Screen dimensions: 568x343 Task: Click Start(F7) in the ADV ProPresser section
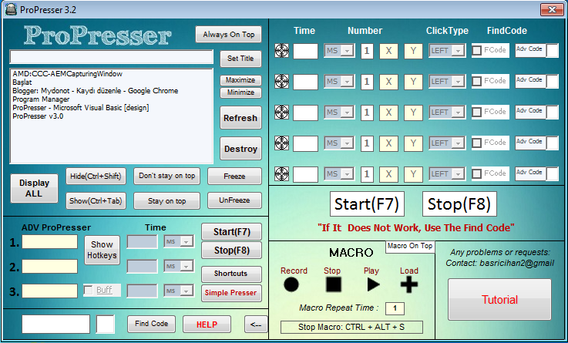[231, 231]
